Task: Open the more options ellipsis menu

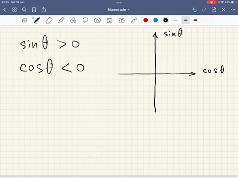Action: (233, 10)
